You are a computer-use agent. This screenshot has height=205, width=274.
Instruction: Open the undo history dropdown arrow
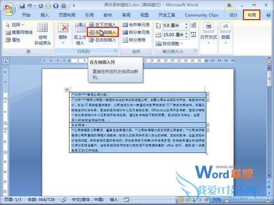35,6
